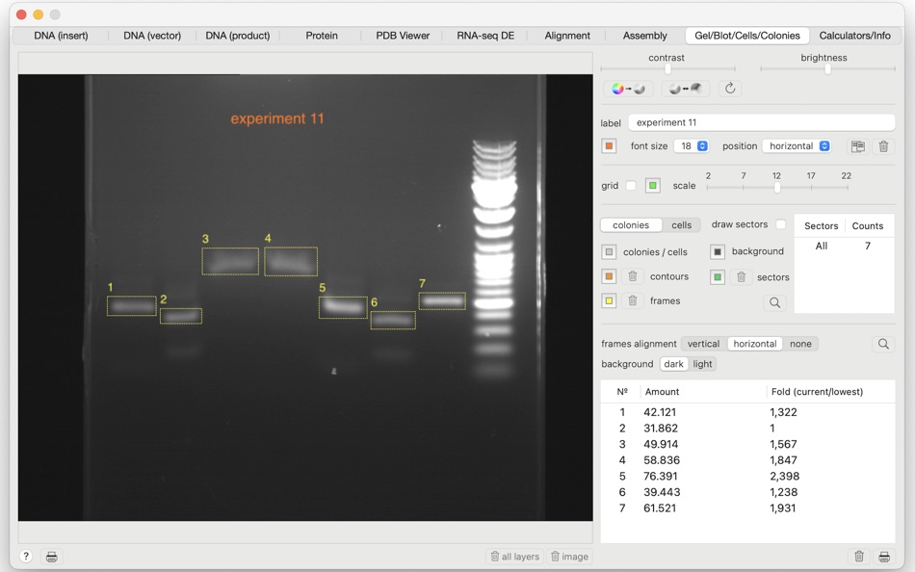Click the printer icon at bottom left
This screenshot has width=915, height=572.
52,557
